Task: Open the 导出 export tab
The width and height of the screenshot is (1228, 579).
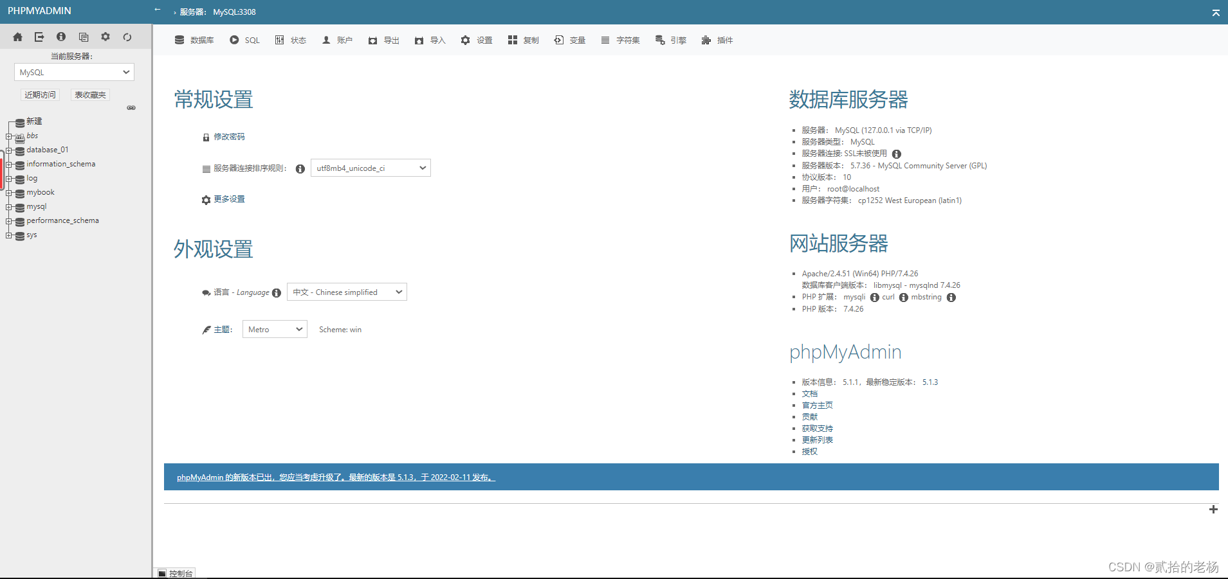Action: 384,40
